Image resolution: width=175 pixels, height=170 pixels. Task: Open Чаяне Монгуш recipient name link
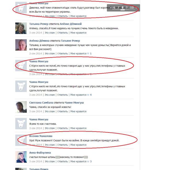point(74,103)
